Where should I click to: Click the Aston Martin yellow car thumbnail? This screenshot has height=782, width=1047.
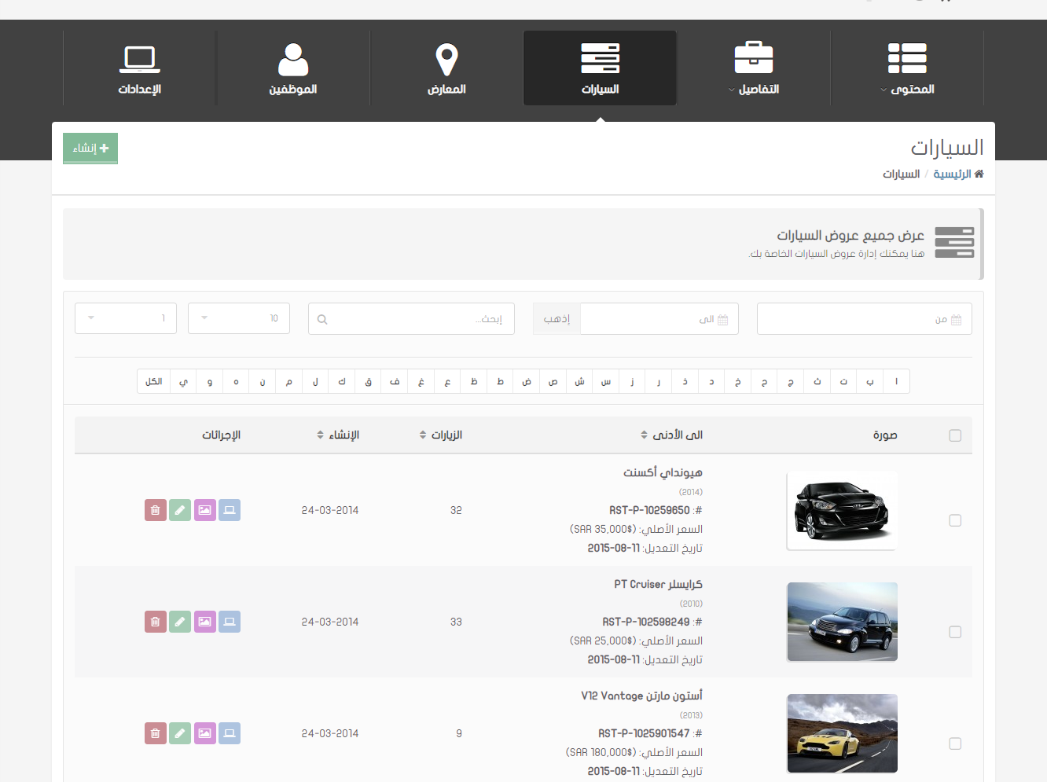point(842,733)
